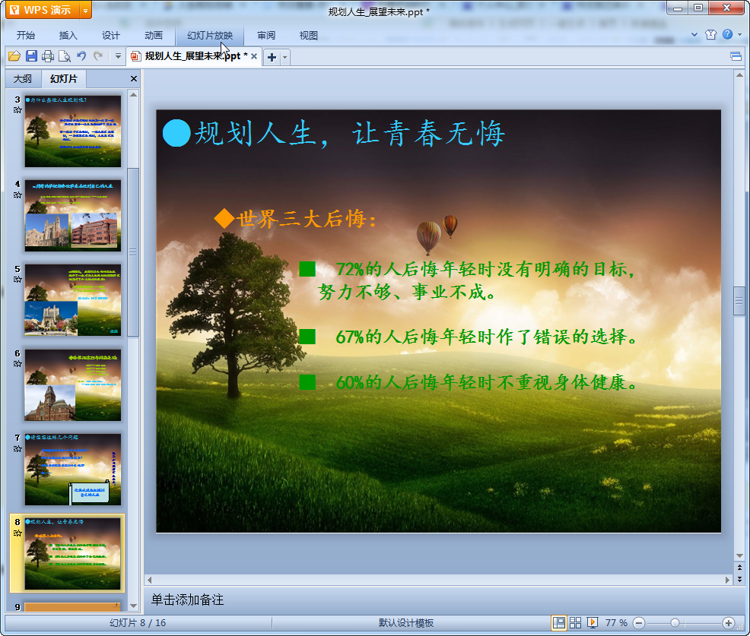Click the zoom slider handle

click(675, 623)
